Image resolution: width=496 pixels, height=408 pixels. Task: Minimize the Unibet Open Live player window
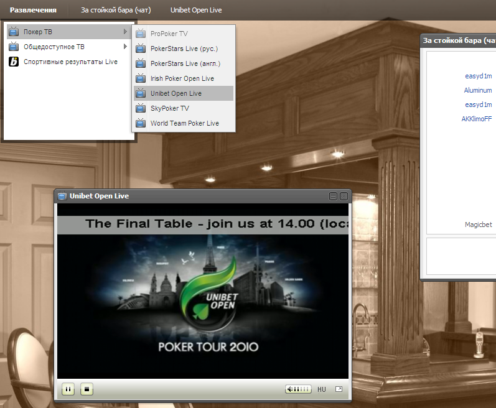point(333,197)
